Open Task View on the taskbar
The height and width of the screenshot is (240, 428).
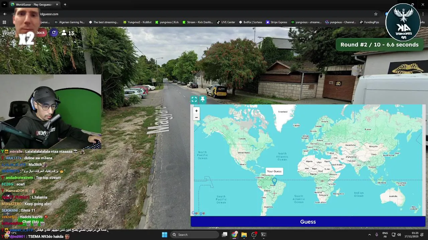pyautogui.click(x=225, y=235)
